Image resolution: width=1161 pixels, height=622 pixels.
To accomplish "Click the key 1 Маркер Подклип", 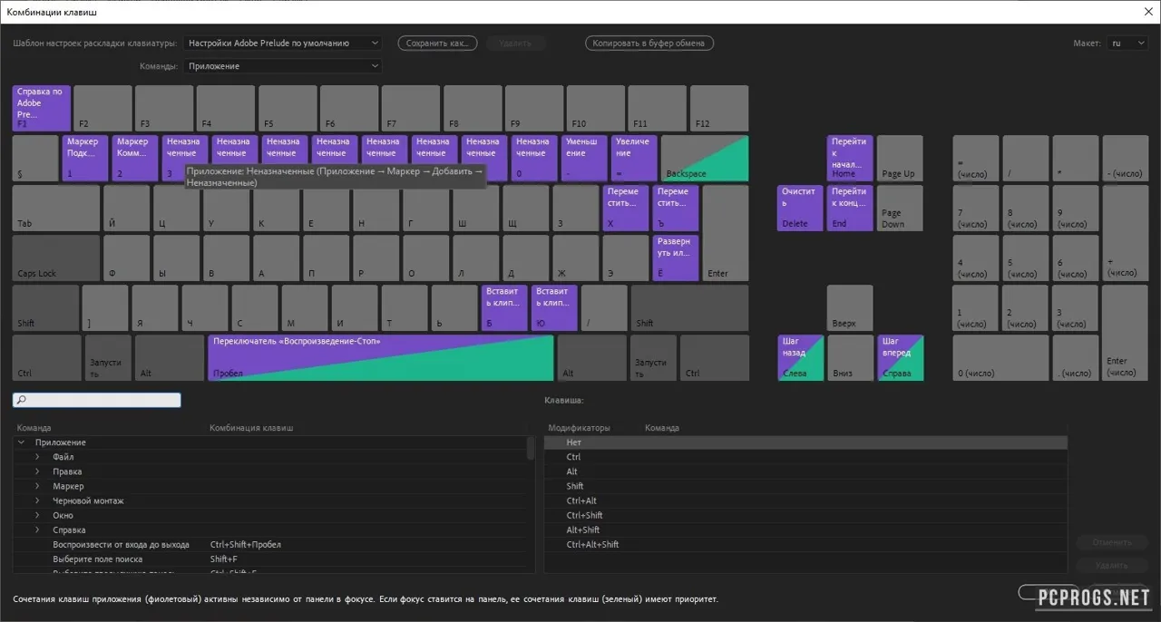I will click(85, 158).
